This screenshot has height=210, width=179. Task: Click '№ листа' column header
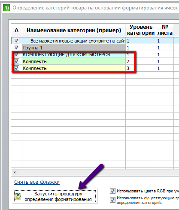(x=165, y=30)
